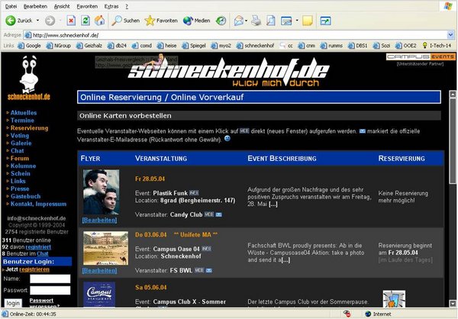
Task: Click the page vertical scrollbar
Action: pos(452,191)
